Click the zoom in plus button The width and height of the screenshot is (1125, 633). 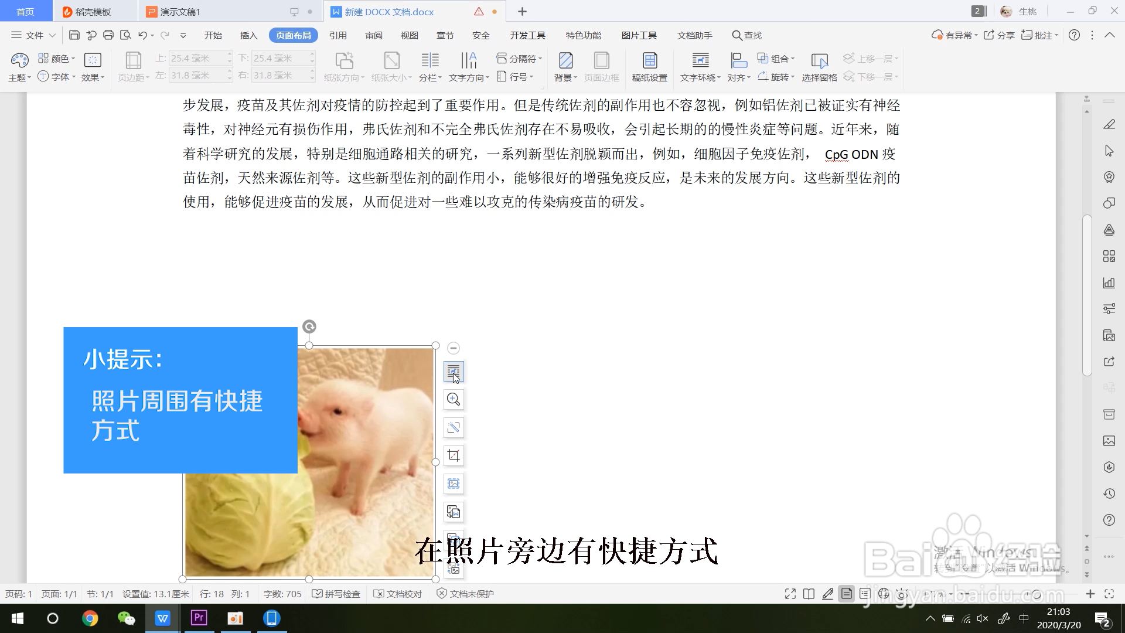coord(1090,594)
